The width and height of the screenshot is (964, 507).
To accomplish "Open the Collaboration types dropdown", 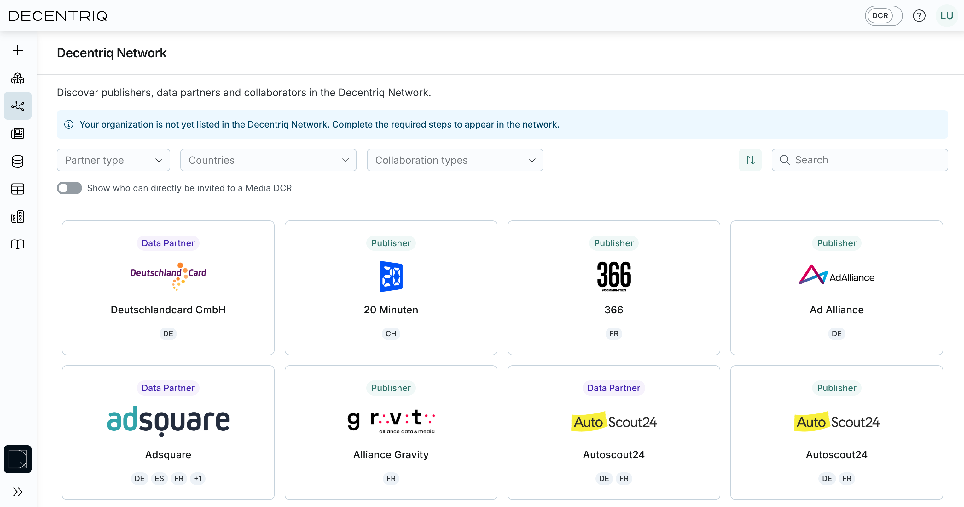I will (454, 160).
